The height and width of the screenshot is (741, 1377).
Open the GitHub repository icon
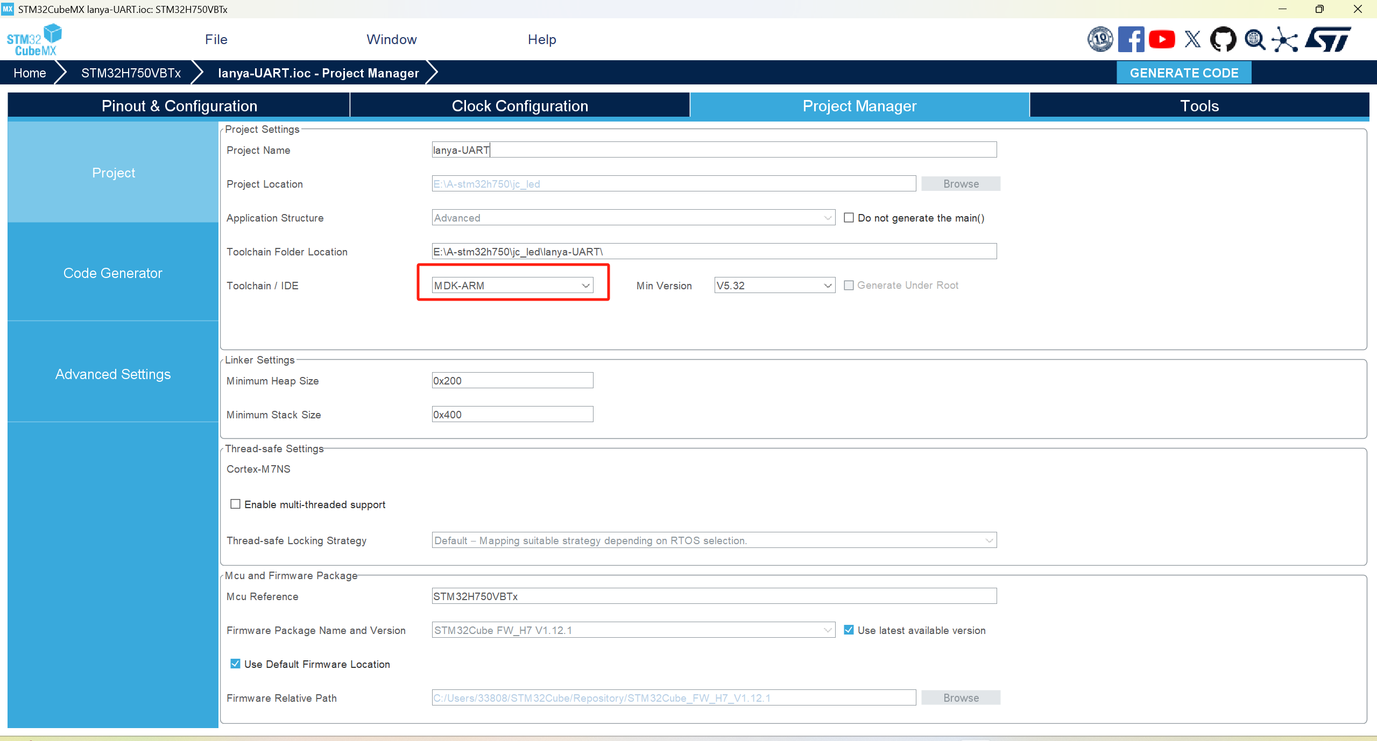1223,39
